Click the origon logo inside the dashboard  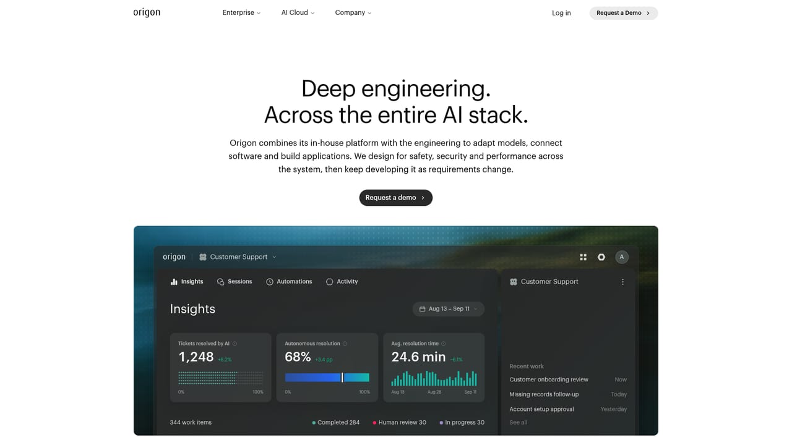pyautogui.click(x=174, y=257)
